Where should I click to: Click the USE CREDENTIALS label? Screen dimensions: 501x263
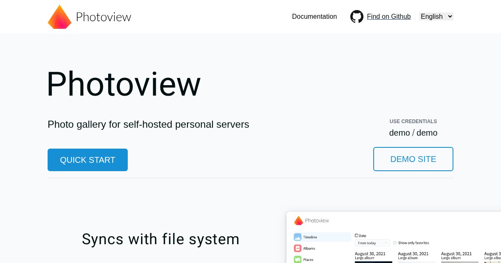click(x=413, y=121)
